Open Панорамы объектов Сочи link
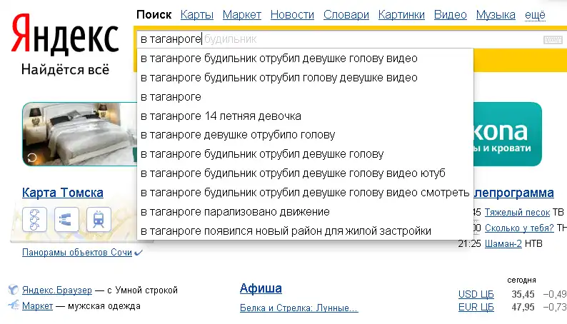Screen dimensions: 567x324 pos(77,253)
